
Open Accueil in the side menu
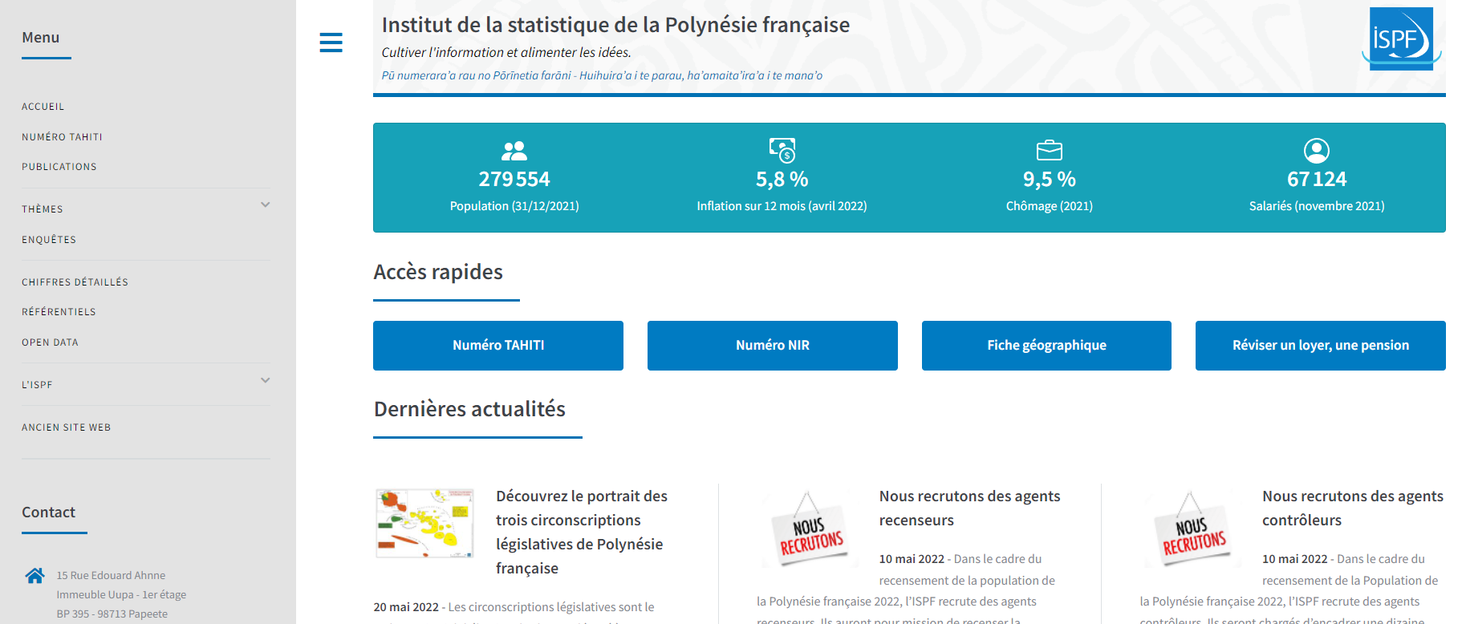pos(43,107)
